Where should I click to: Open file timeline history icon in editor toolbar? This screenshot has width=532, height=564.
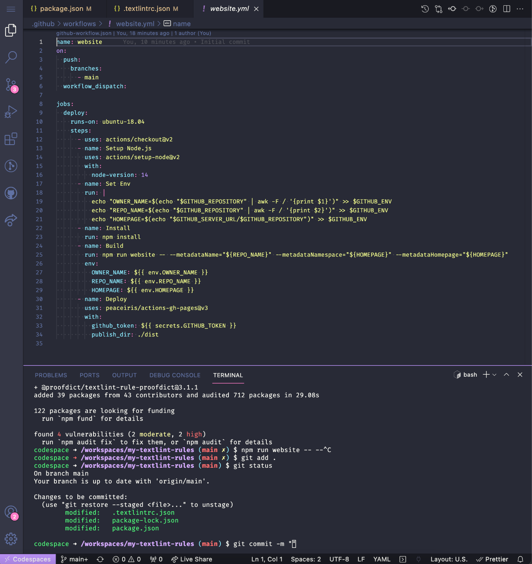[425, 9]
